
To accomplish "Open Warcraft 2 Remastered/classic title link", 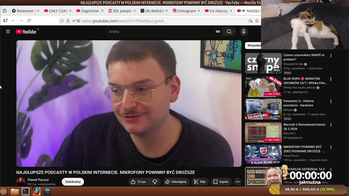I will [304, 127].
